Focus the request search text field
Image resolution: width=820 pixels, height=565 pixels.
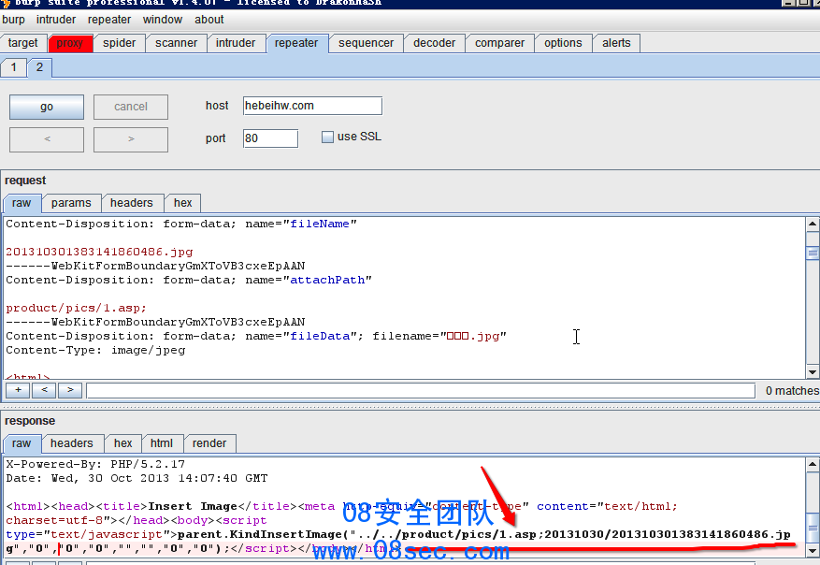pyautogui.click(x=421, y=391)
